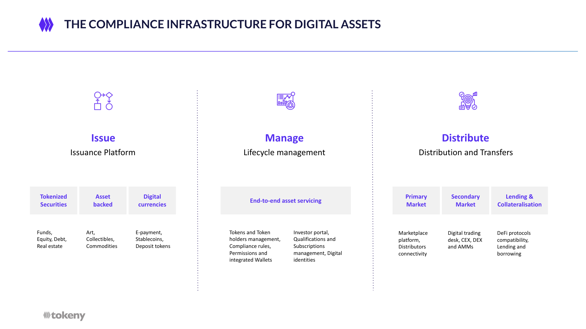
Task: Select the Tokenized Securities box
Action: [x=53, y=201]
